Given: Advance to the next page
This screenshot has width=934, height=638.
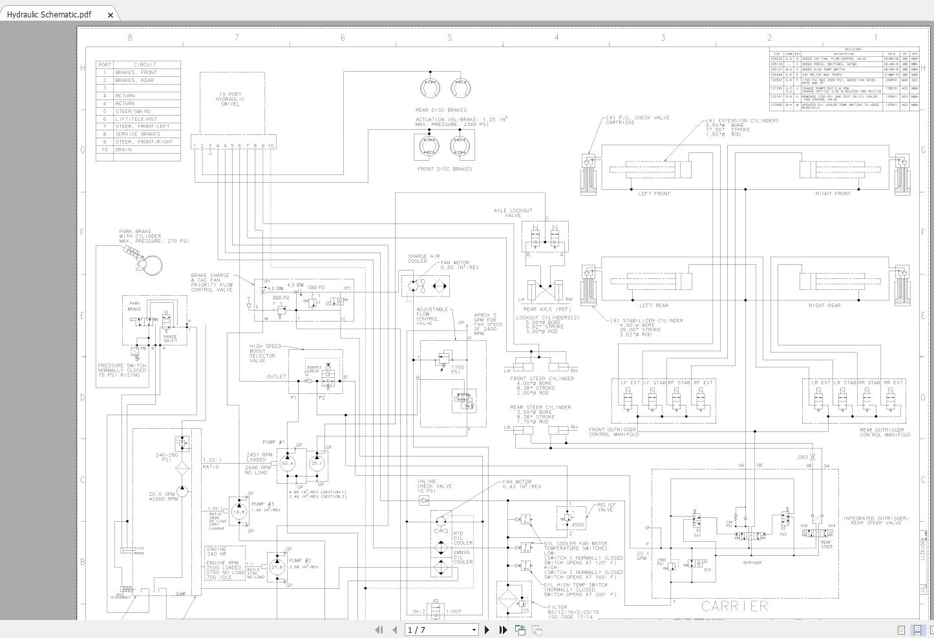Looking at the screenshot, I should (487, 630).
